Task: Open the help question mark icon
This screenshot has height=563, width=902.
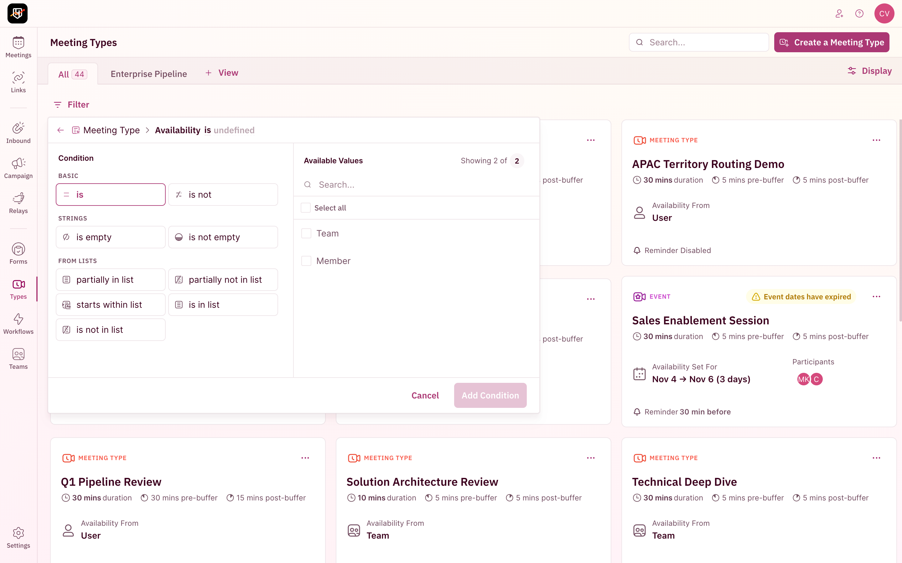Action: (x=859, y=14)
